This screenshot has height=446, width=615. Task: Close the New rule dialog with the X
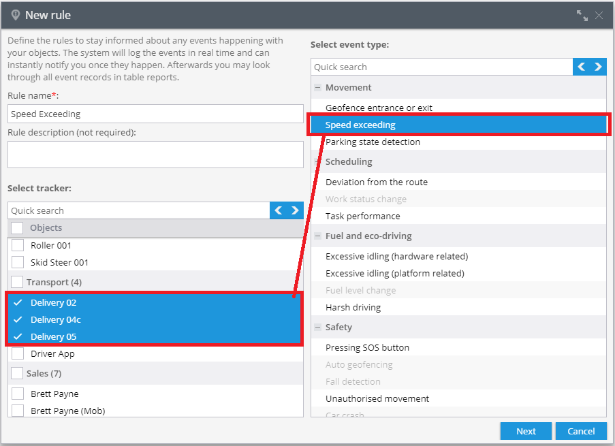tap(599, 15)
